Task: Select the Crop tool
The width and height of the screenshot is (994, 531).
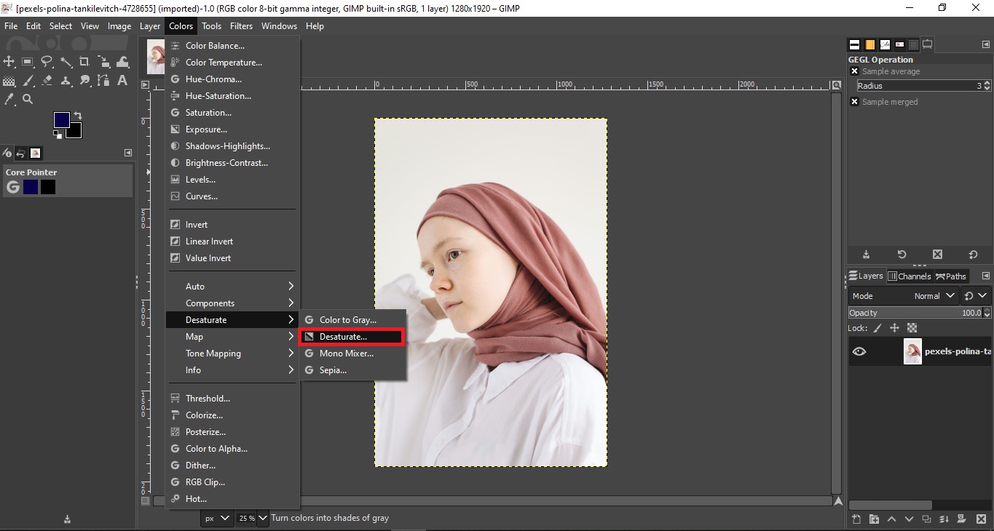Action: pyautogui.click(x=84, y=62)
